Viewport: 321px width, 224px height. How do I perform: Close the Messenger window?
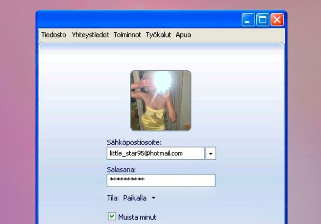(x=277, y=20)
